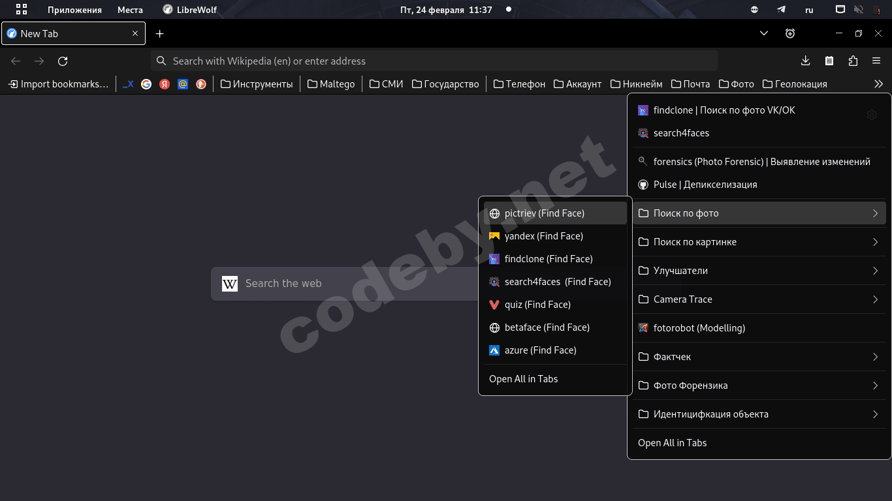Open the Улучшатели submenu

[759, 271]
